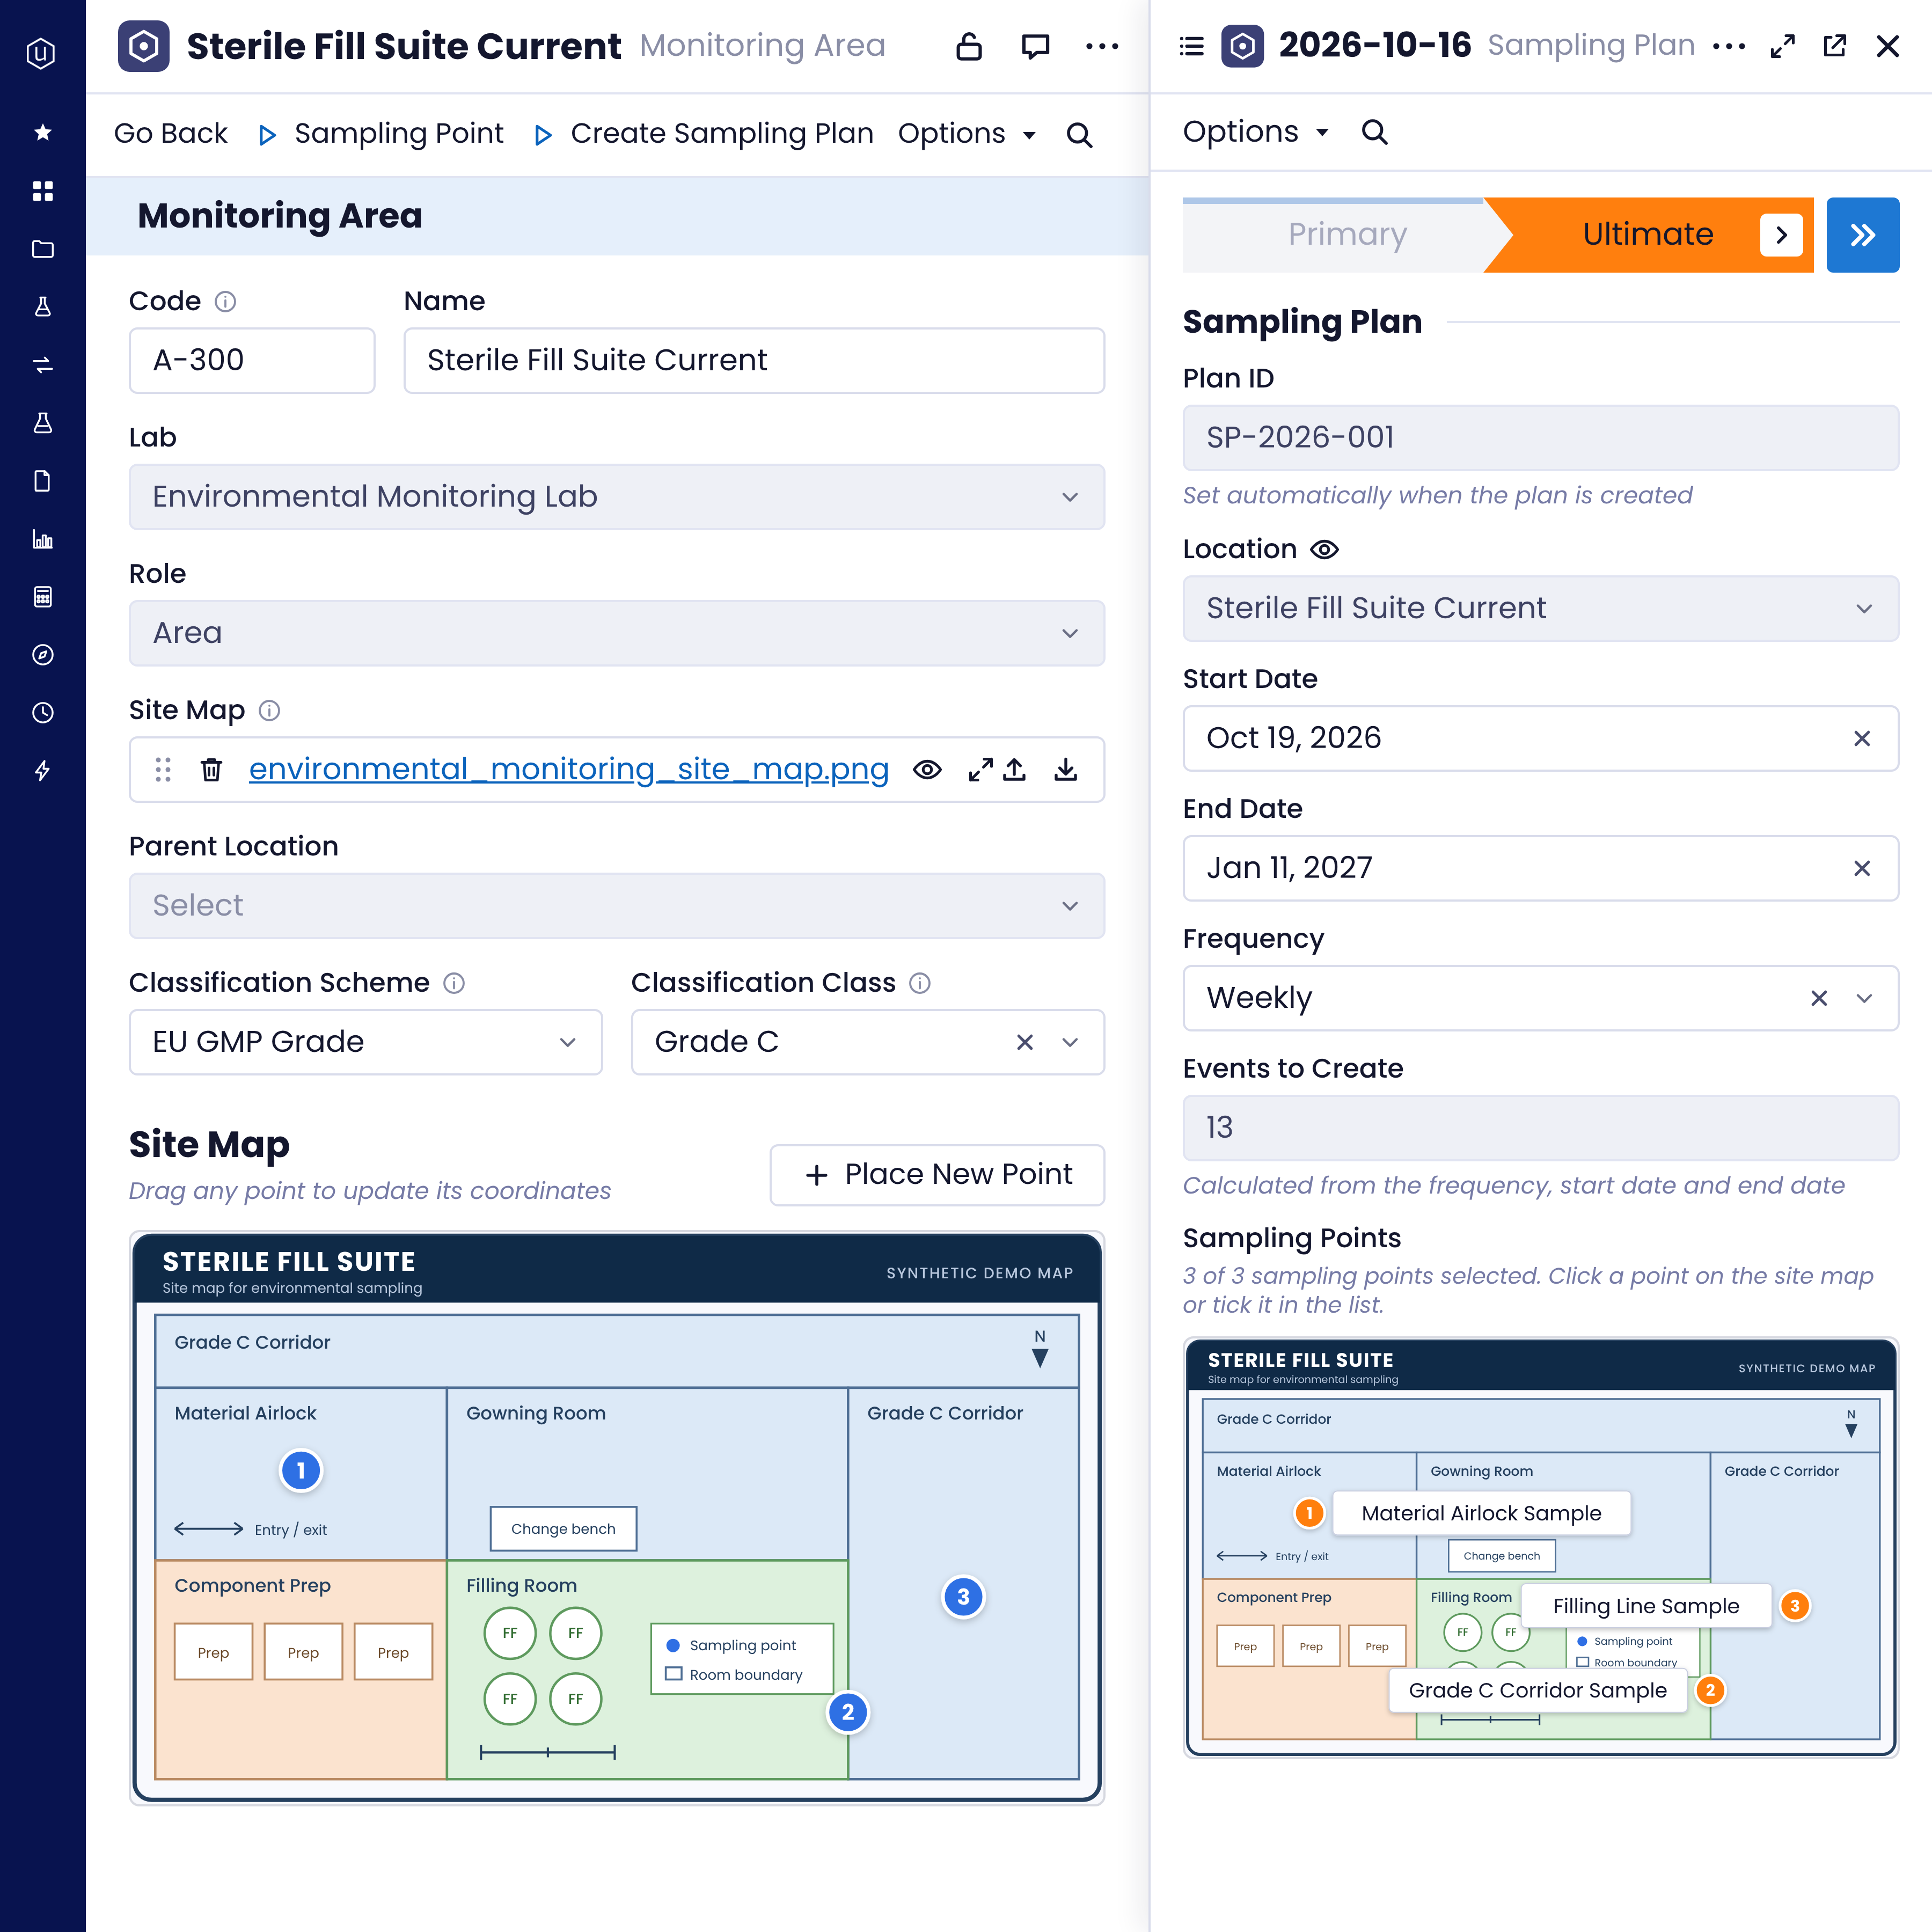Expand the site map file view
This screenshot has width=1932, height=1932.
point(980,769)
